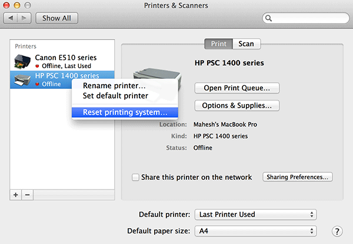Screen dimensions: 353x244
Task: Select Reset printing system menu option
Action: [125, 112]
